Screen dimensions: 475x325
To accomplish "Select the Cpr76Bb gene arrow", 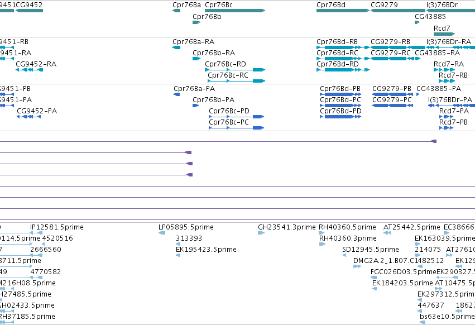I will (196, 22).
